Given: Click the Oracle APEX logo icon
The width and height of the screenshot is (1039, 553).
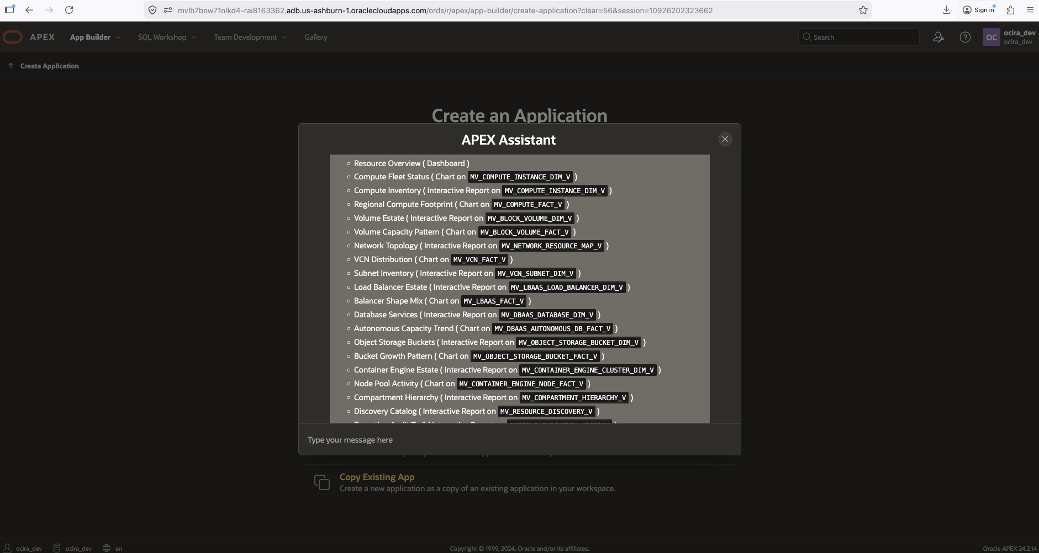Looking at the screenshot, I should tap(13, 36).
